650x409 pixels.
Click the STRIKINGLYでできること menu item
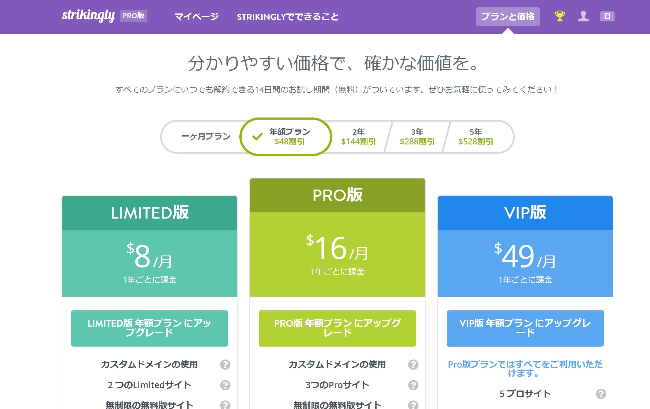[288, 17]
